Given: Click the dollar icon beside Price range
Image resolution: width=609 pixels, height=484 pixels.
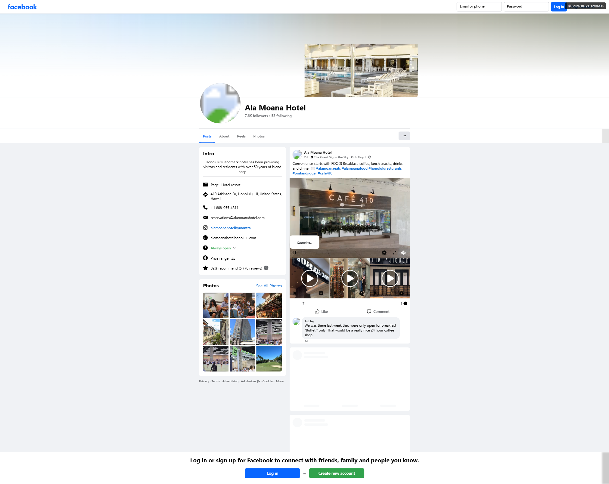Looking at the screenshot, I should click(205, 258).
